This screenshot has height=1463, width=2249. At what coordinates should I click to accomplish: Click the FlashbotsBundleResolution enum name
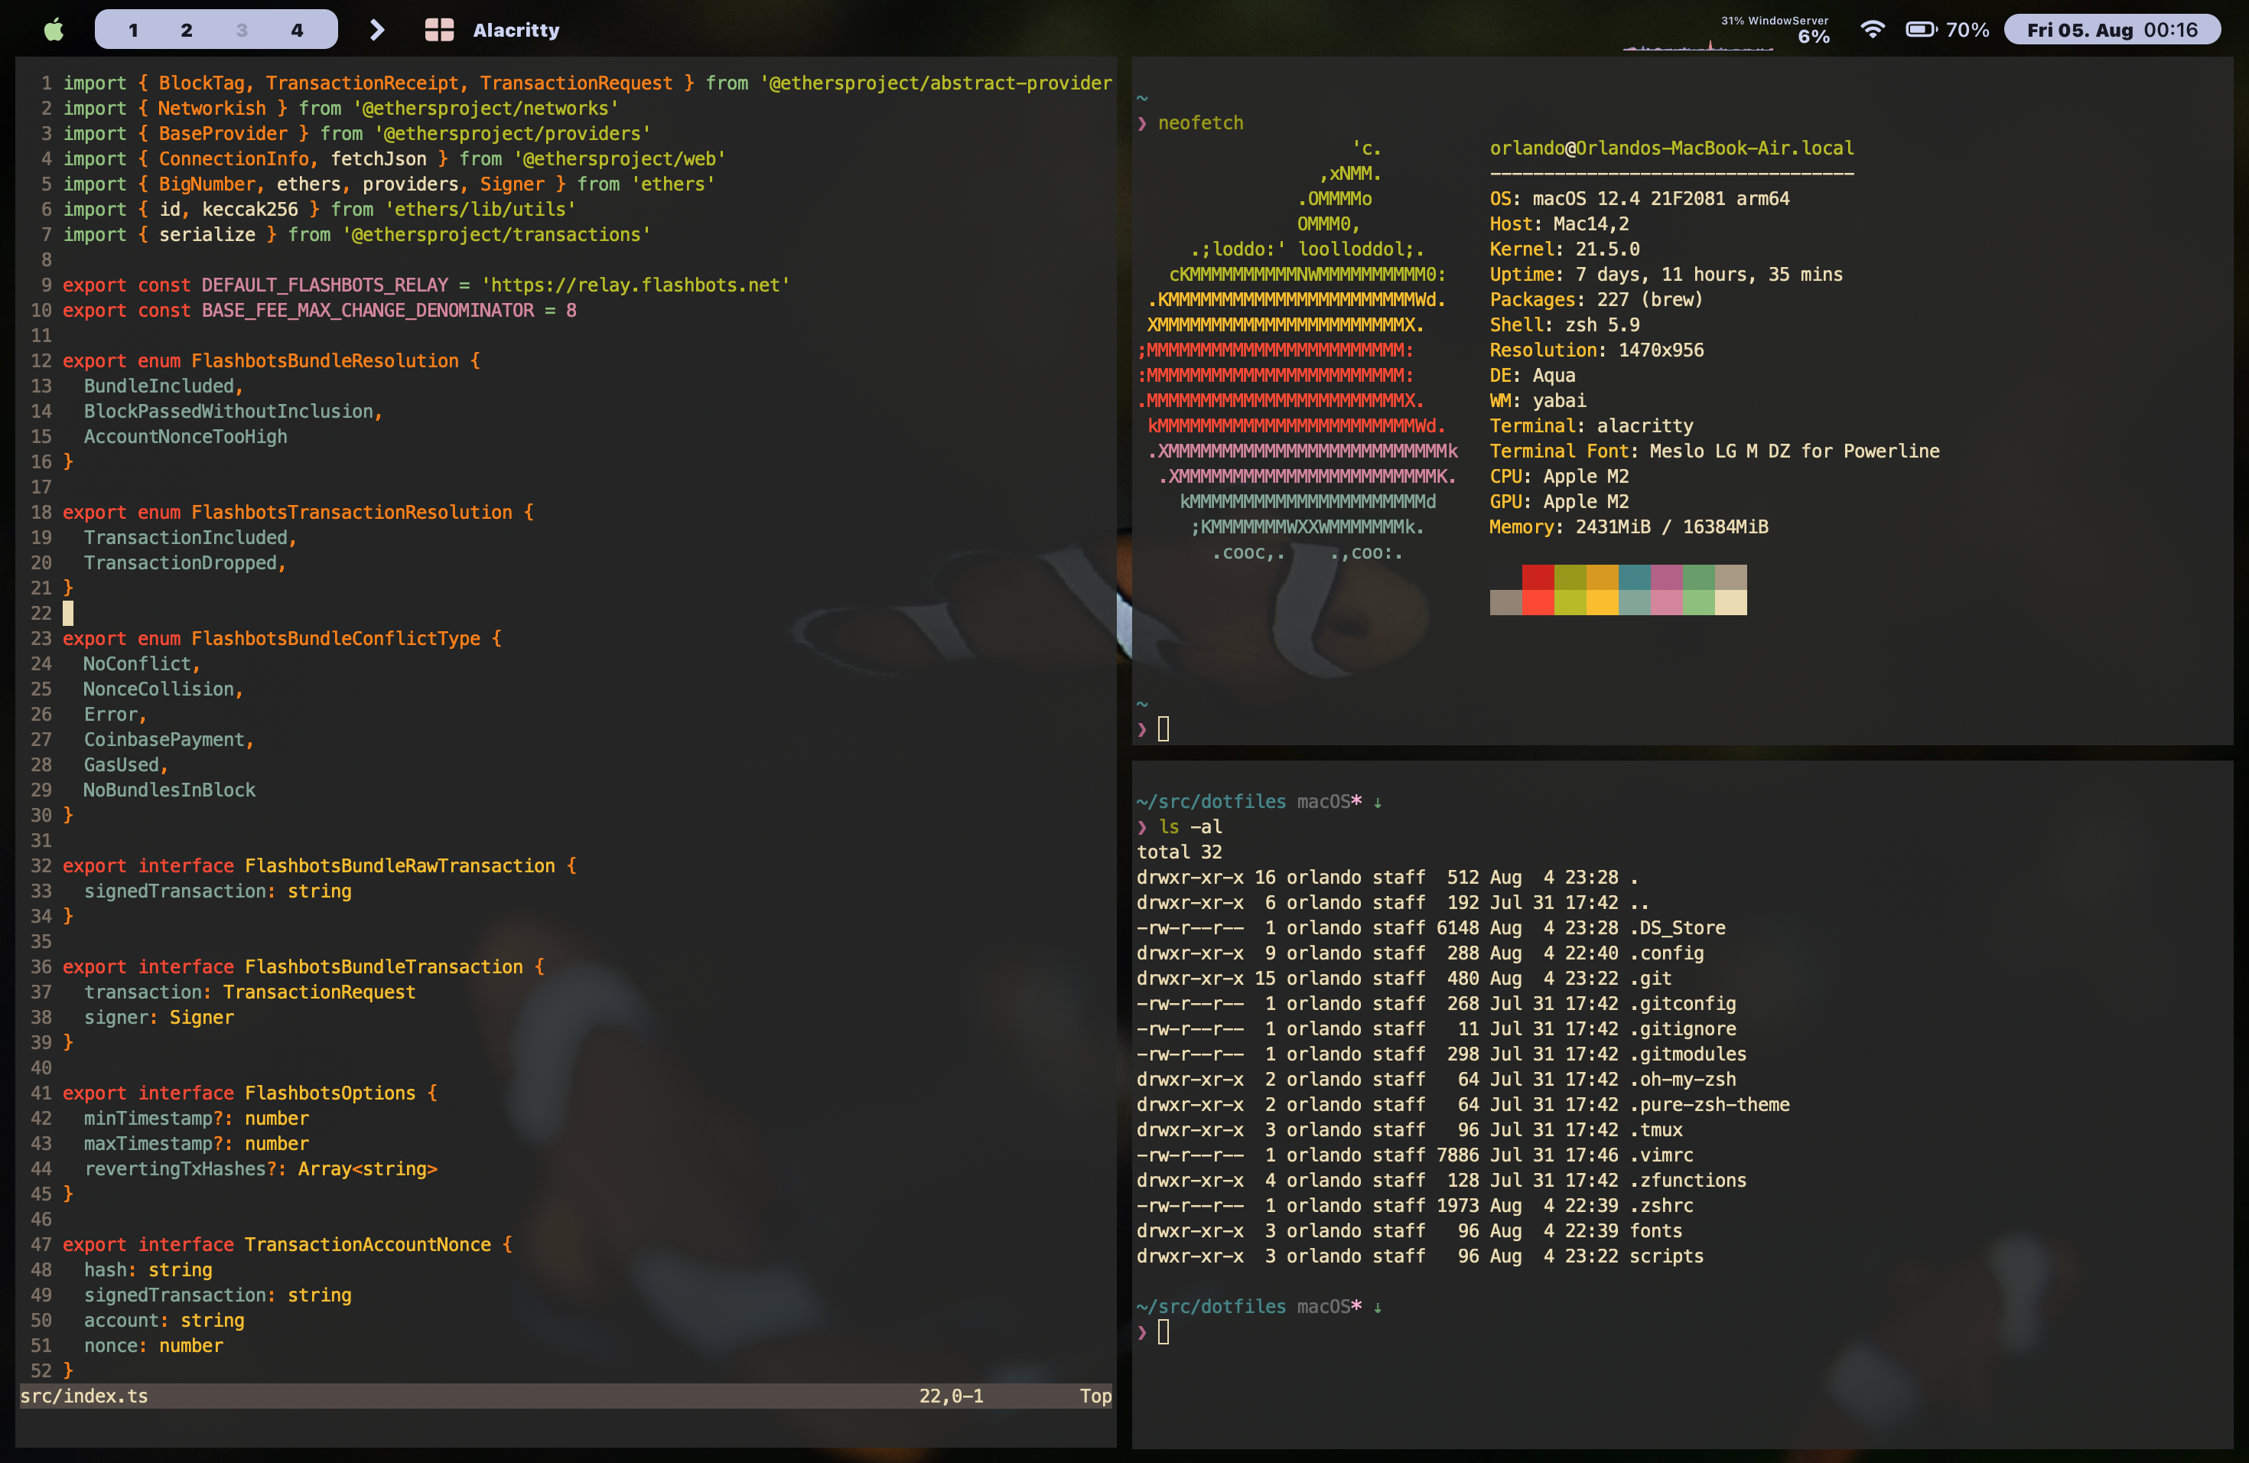pyautogui.click(x=325, y=361)
